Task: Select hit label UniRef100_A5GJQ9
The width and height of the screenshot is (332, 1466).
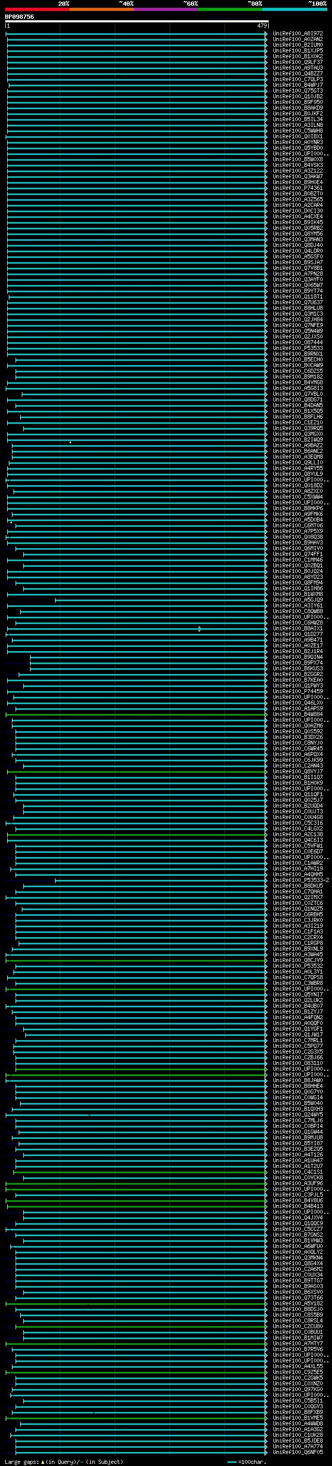Action: [298, 600]
